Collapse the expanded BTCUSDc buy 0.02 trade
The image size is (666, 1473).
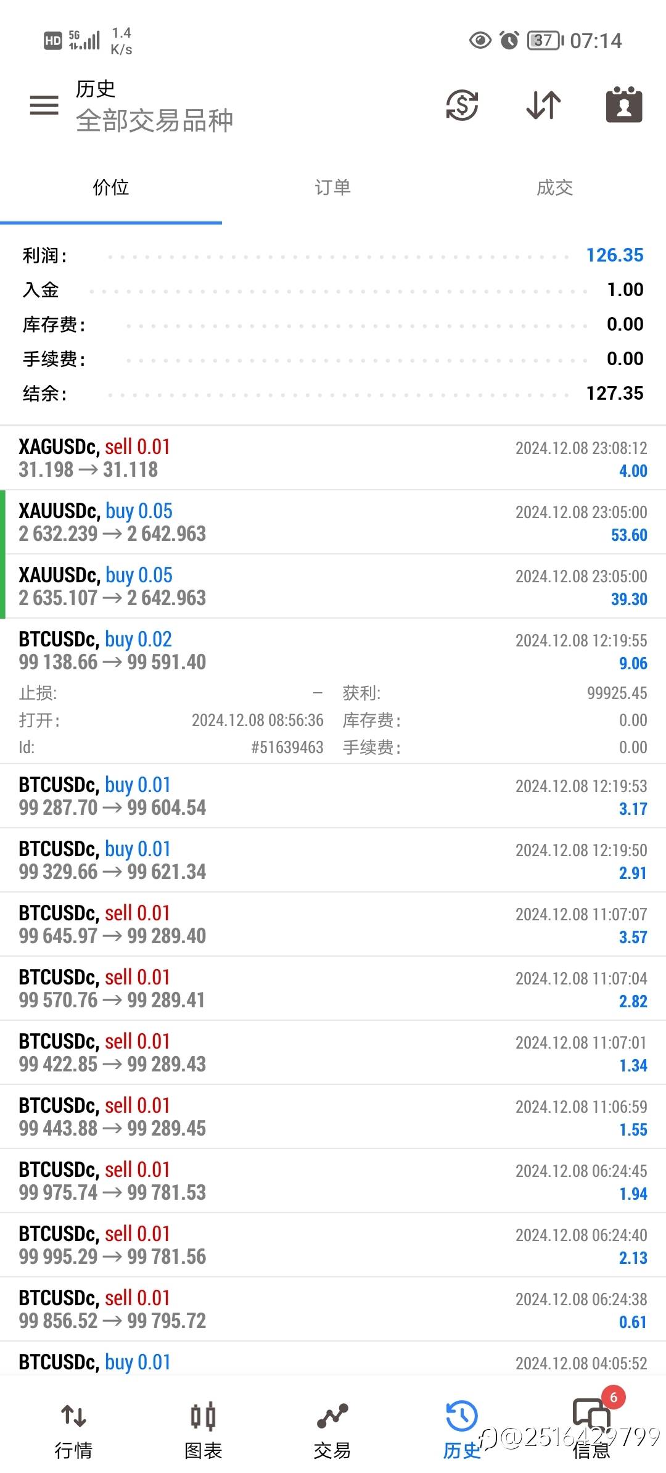click(333, 651)
